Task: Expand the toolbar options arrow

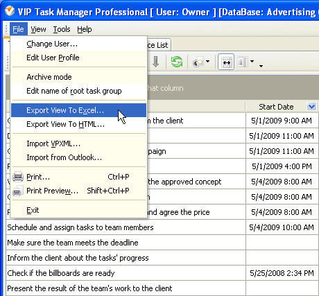Action: pos(261,66)
